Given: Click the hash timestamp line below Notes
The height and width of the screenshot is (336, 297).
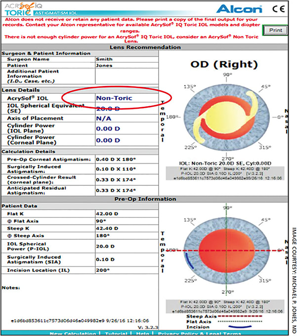Looking at the screenshot, I should (80, 321).
